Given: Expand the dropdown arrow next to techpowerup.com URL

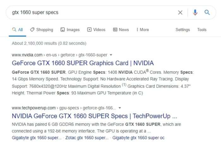Looking at the screenshot, I should pyautogui.click(x=120, y=108).
